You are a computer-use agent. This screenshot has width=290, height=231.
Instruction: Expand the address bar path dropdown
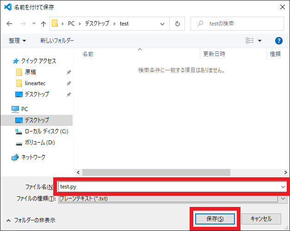click(161, 24)
